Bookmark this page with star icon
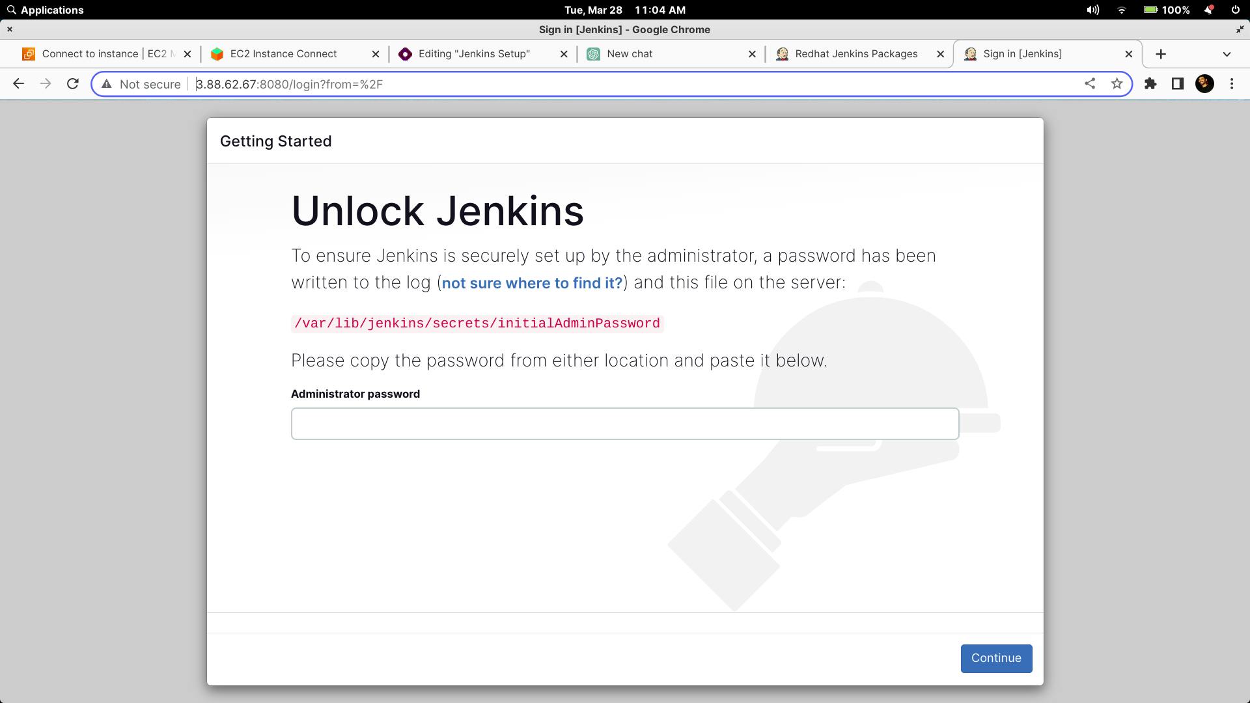Image resolution: width=1250 pixels, height=703 pixels. pyautogui.click(x=1117, y=84)
